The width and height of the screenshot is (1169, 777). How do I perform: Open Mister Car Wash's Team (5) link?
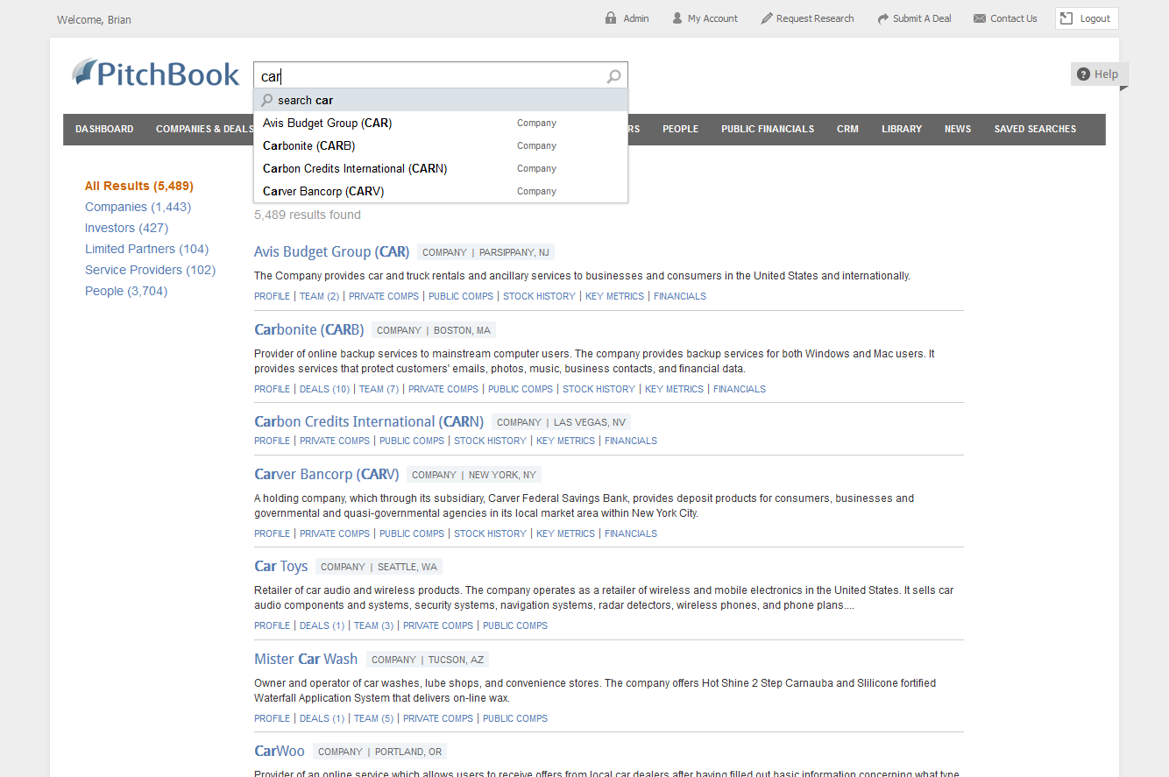pos(373,718)
